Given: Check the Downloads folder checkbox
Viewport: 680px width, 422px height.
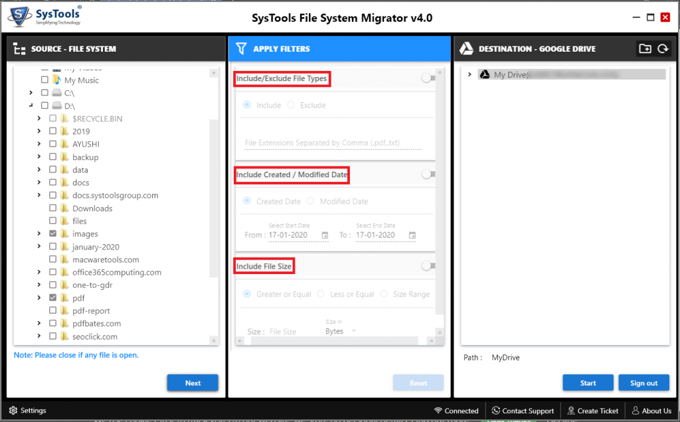Looking at the screenshot, I should pyautogui.click(x=53, y=208).
